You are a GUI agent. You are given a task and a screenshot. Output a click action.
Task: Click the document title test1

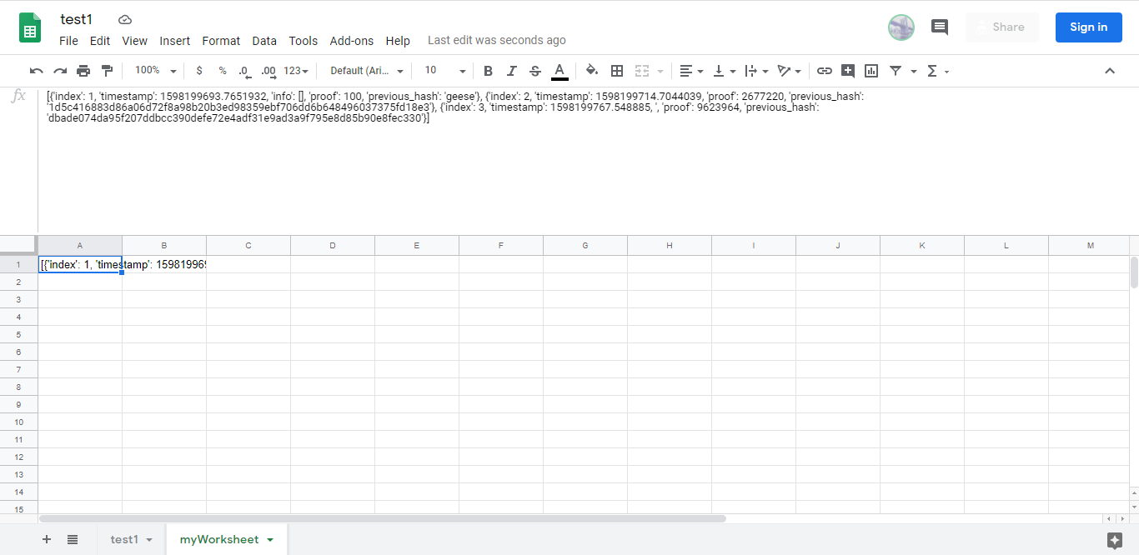click(77, 19)
